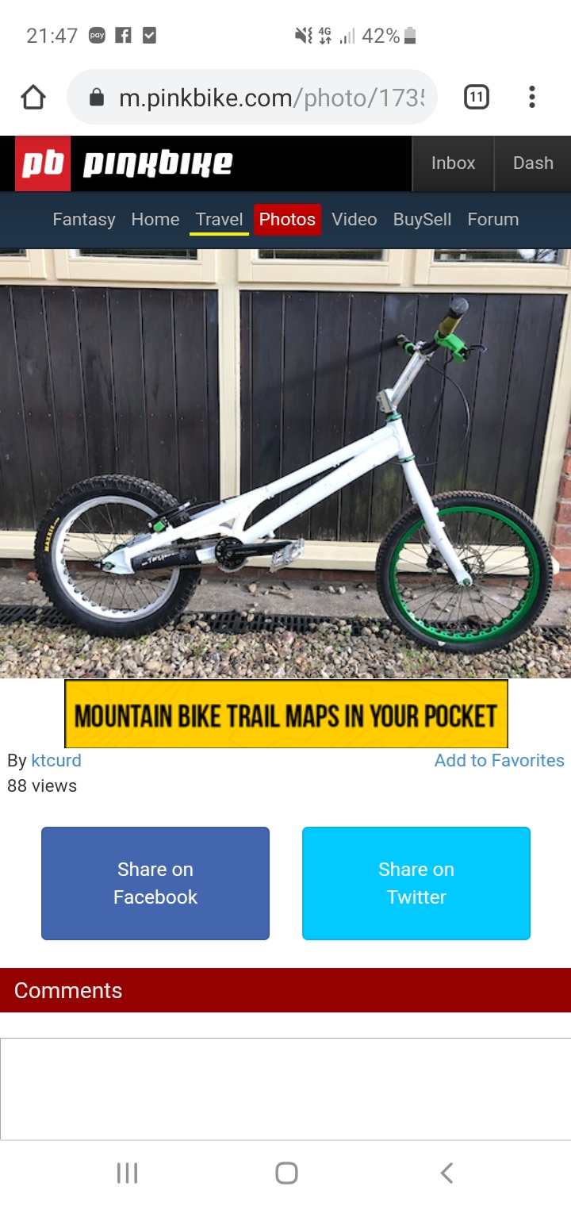
Task: Select the Home nav item
Action: coord(155,220)
